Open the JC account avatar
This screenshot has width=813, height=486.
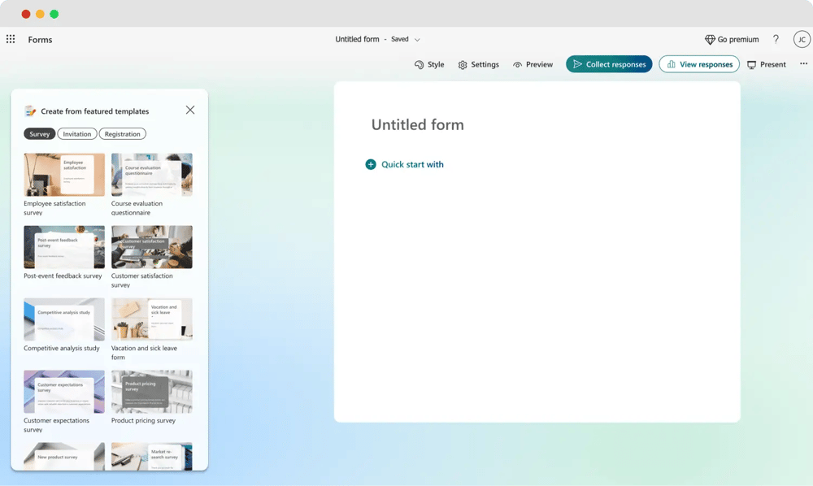click(802, 39)
